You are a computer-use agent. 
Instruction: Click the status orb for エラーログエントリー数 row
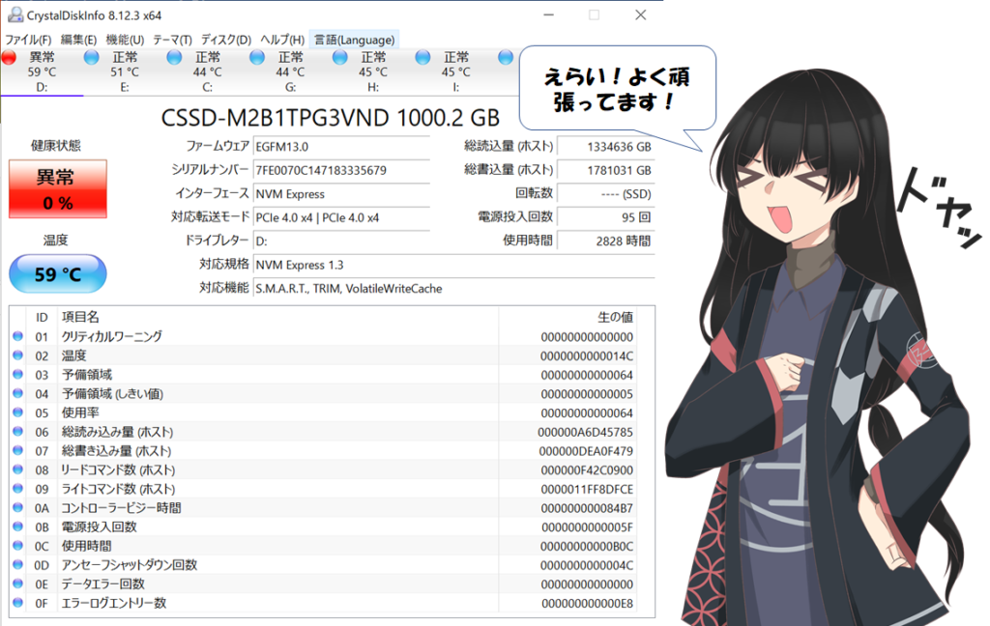(17, 603)
